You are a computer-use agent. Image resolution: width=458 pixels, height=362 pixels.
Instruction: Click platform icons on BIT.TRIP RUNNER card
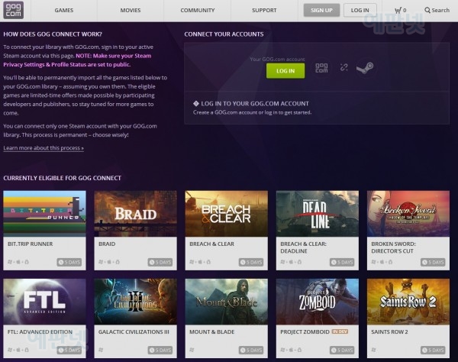click(x=18, y=262)
